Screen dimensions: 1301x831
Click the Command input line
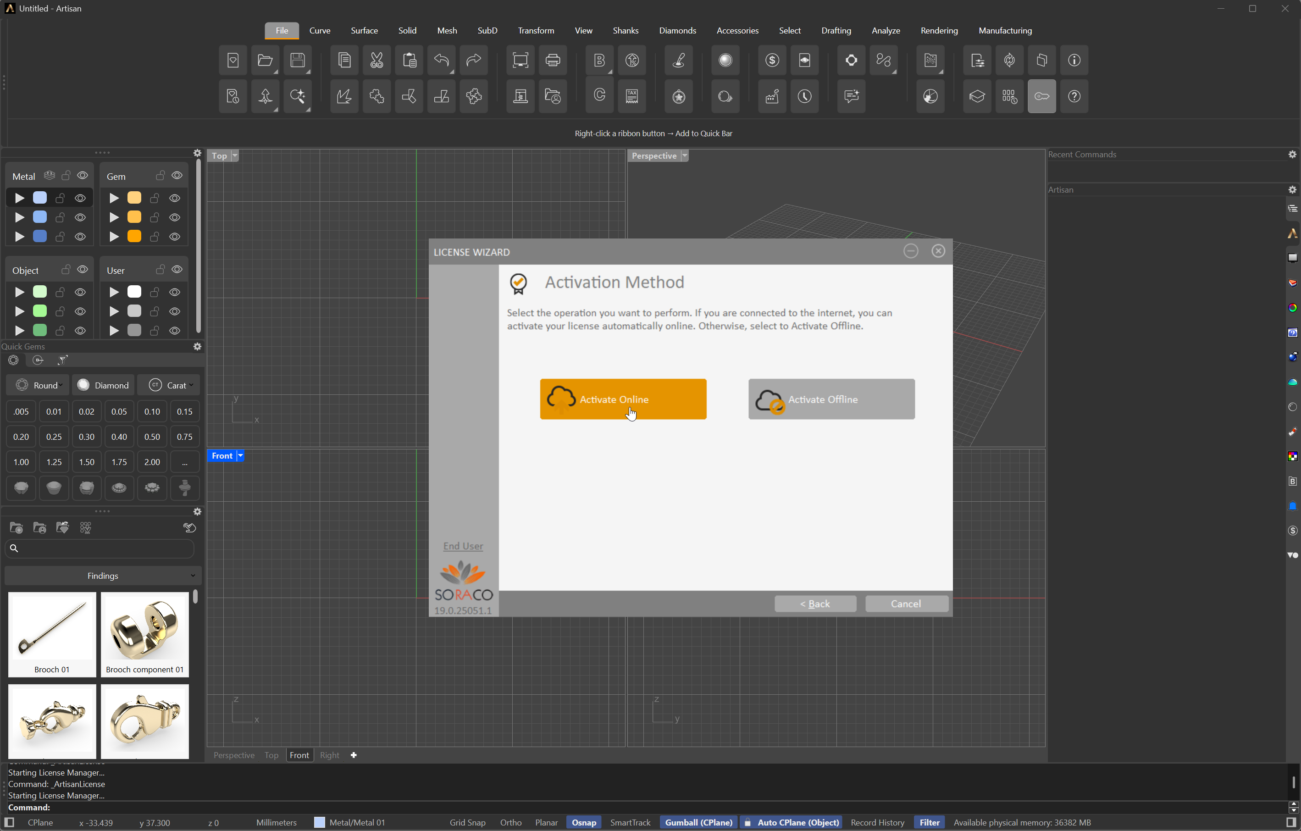pos(643,808)
